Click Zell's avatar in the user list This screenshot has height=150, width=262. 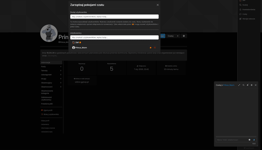point(73,43)
